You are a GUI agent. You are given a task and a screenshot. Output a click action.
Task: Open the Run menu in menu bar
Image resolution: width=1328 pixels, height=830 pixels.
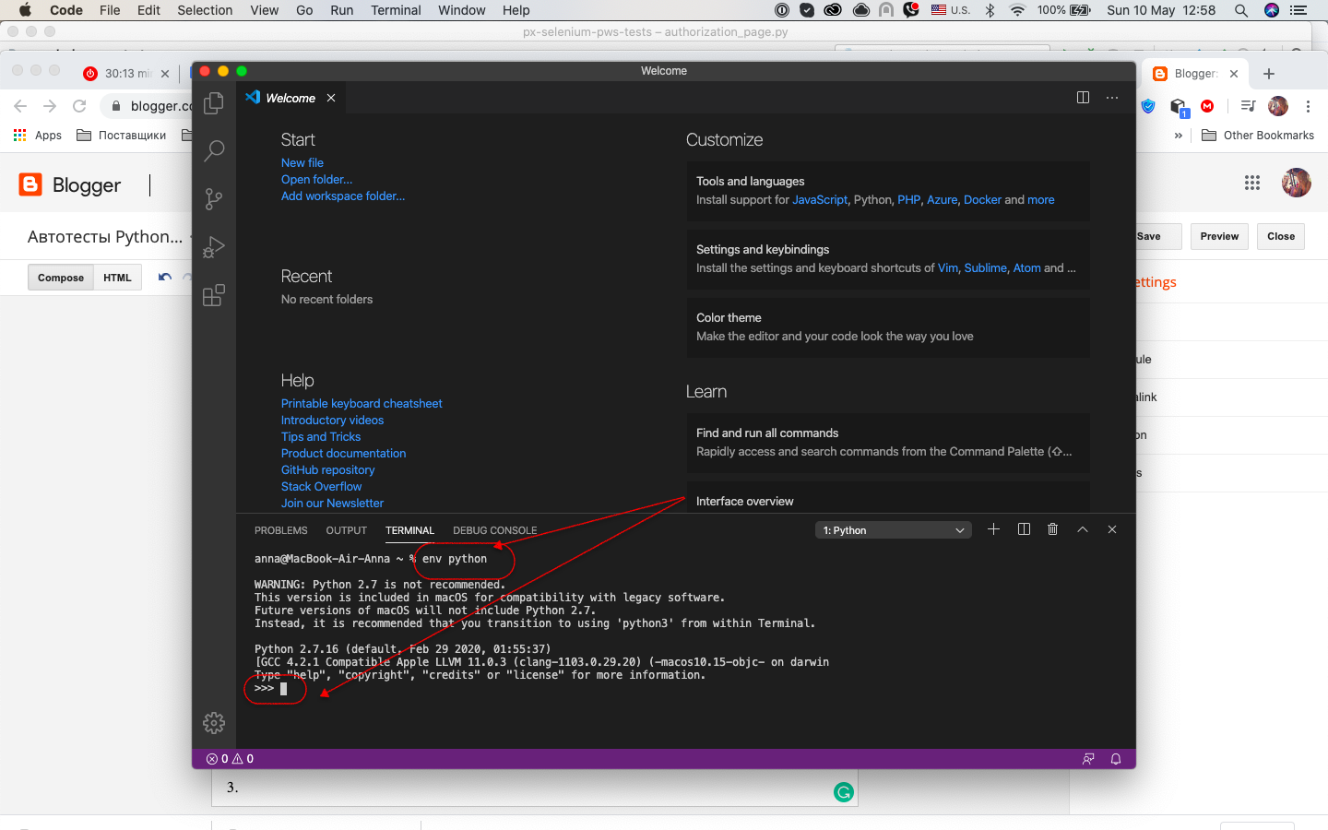[x=342, y=10]
